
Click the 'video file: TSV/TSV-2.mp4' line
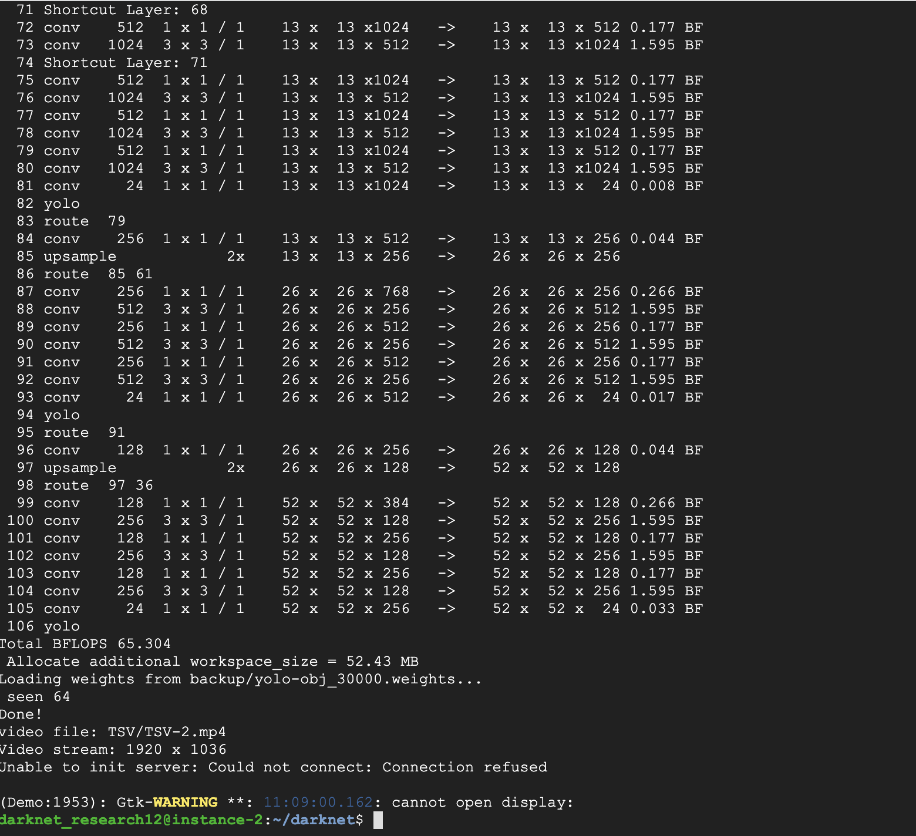[x=113, y=732]
